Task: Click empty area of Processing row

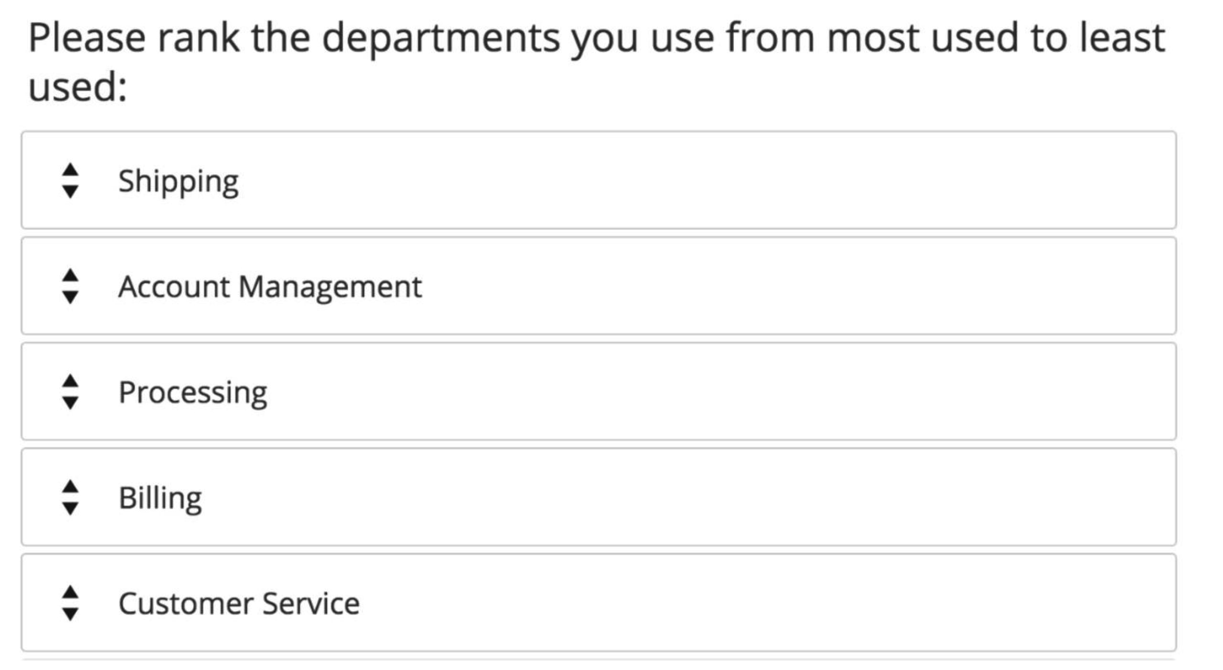Action: [x=717, y=392]
